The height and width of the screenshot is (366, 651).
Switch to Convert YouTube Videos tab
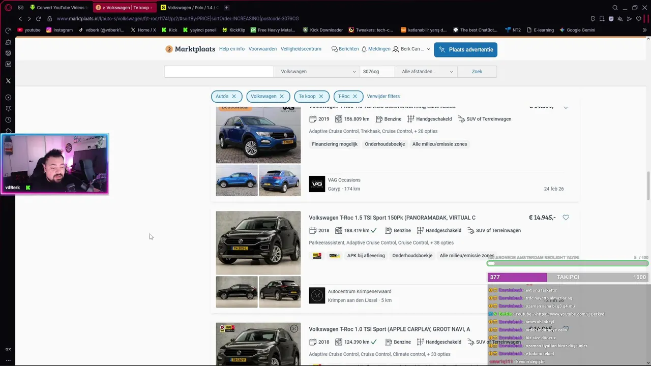tap(58, 8)
